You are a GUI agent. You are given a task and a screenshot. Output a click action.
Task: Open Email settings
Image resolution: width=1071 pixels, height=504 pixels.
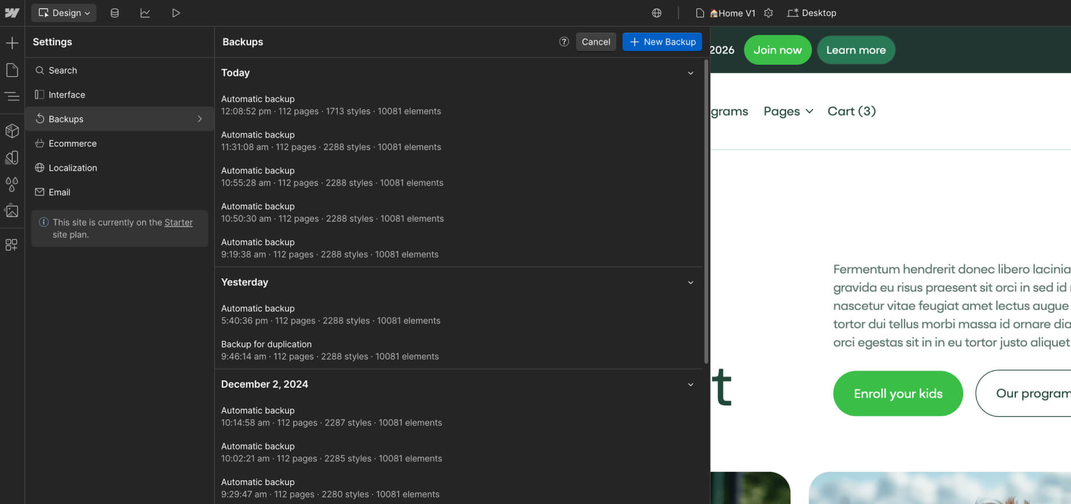[119, 192]
